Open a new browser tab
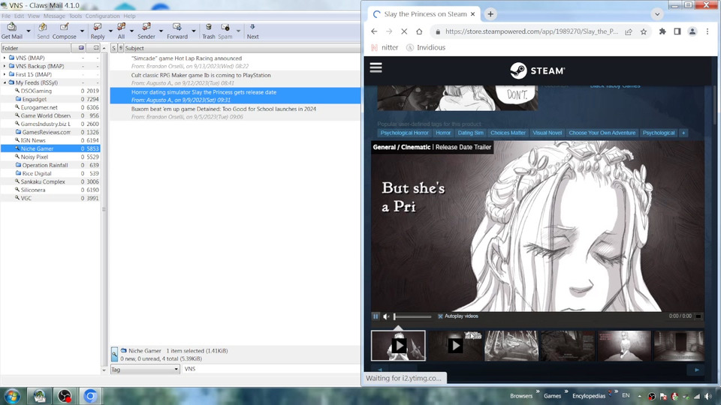Viewport: 721px width, 405px height. [x=490, y=14]
